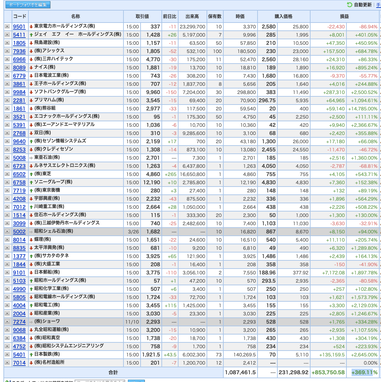381x382 pixels.
Task: Click stock name 昭和システムエンジニアリング
Action: 69,346
